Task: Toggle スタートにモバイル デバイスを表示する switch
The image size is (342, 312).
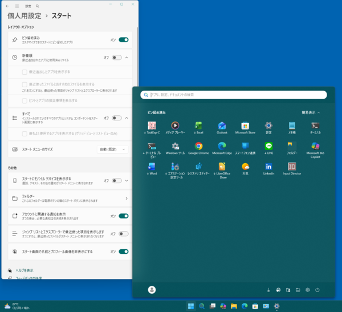Action: [117, 181]
